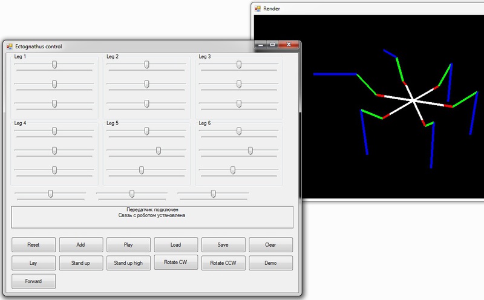This screenshot has width=484, height=300.
Task: Click the Leg 3 middle slider thumb
Action: tap(239, 84)
